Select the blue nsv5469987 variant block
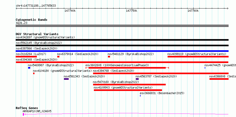This screenshot has height=117, width=236. (x=29, y=68)
